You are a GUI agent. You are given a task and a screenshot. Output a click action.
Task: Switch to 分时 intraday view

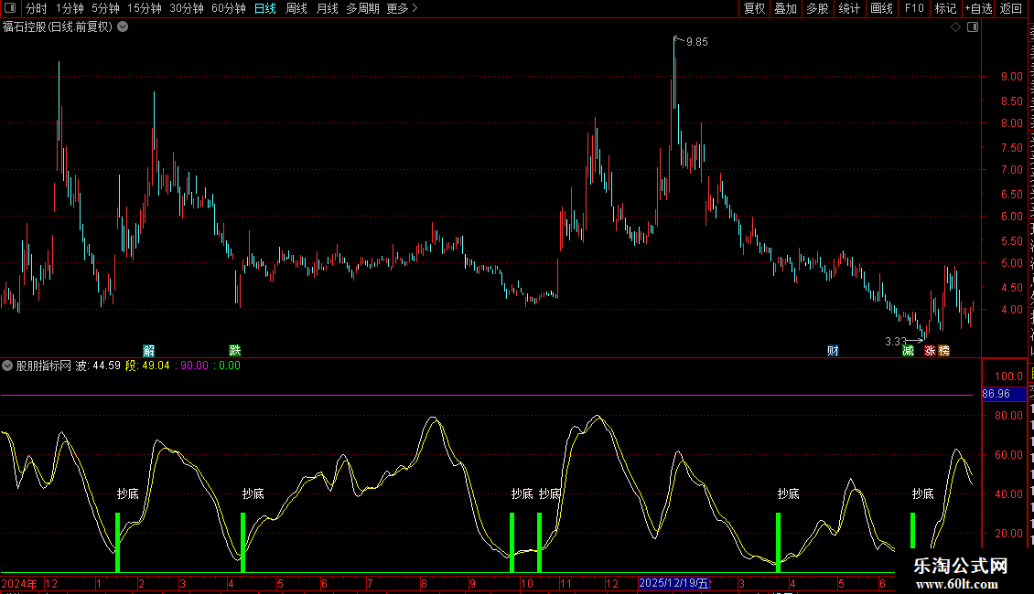(x=37, y=8)
